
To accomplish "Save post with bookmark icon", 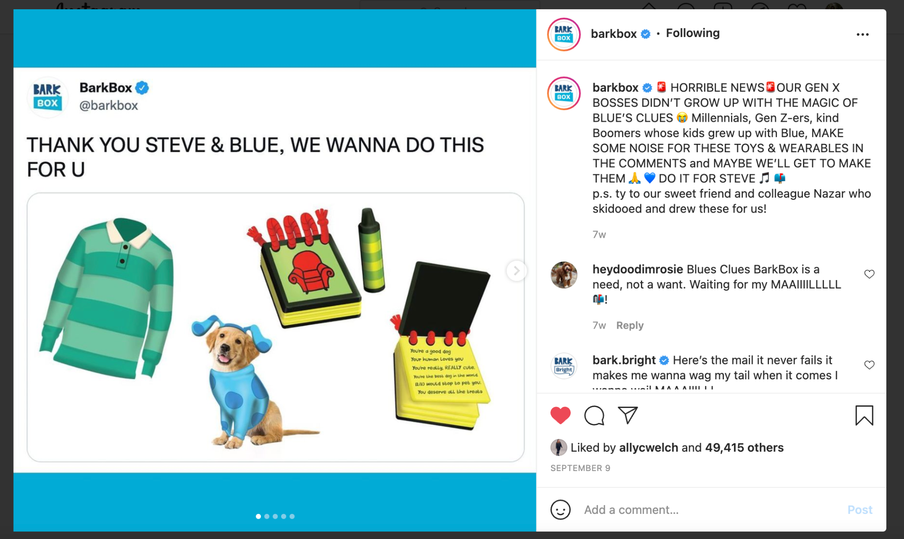I will 864,415.
